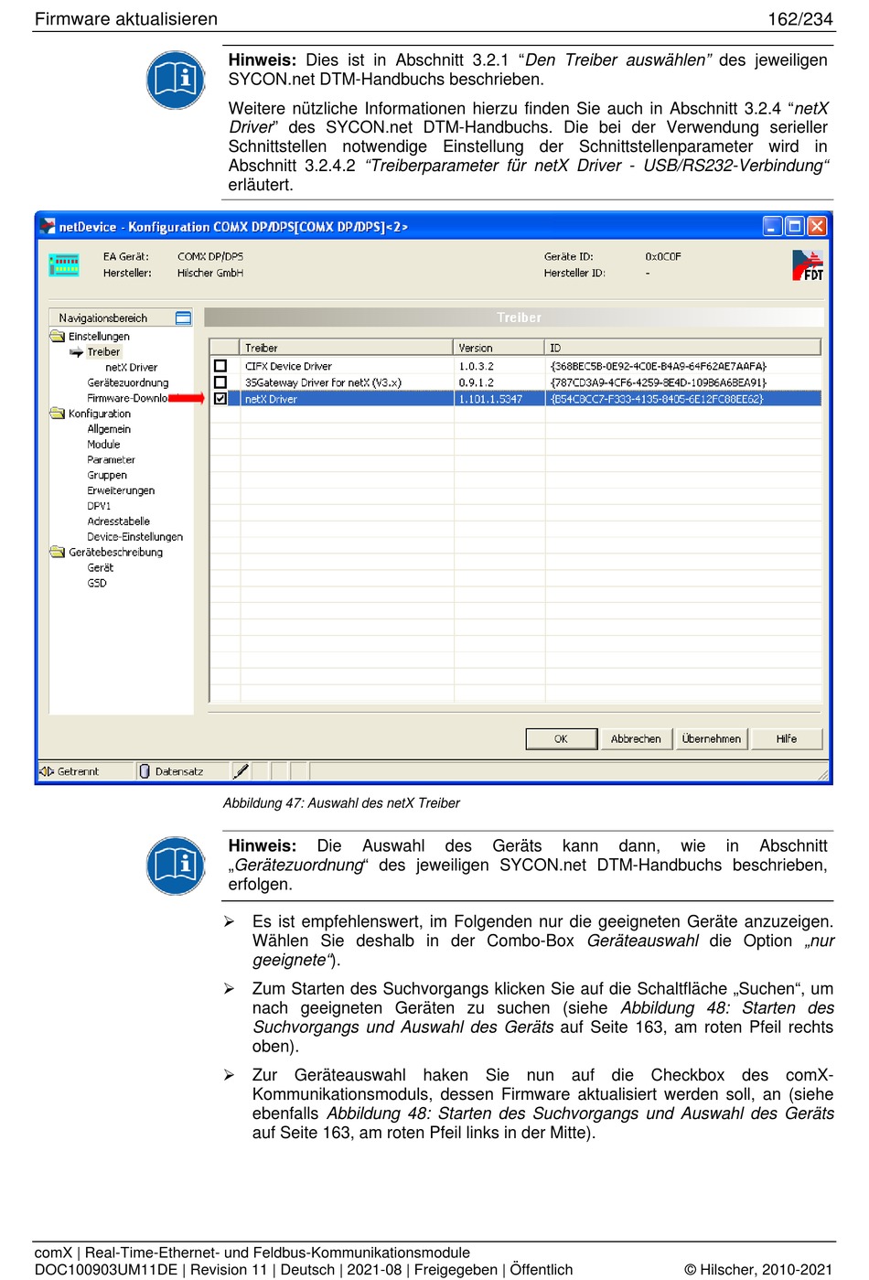
Task: Select the 3SGateway Driver for netX row name
Action: [x=323, y=382]
